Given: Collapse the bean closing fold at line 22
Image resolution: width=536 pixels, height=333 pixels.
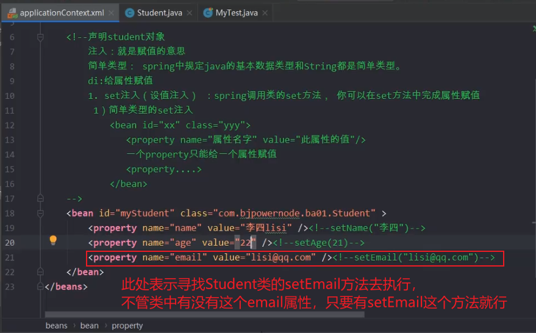Looking at the screenshot, I should pos(40,272).
